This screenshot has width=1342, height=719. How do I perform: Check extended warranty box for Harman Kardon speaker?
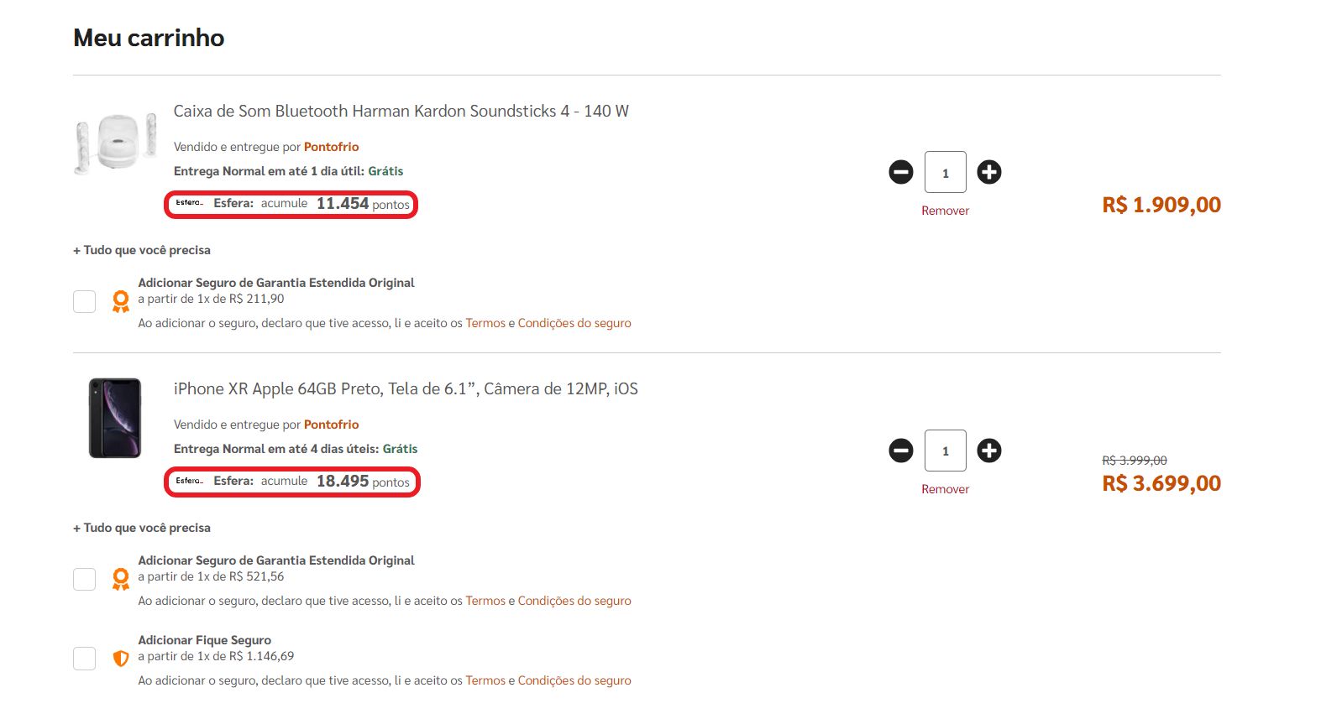click(x=84, y=301)
